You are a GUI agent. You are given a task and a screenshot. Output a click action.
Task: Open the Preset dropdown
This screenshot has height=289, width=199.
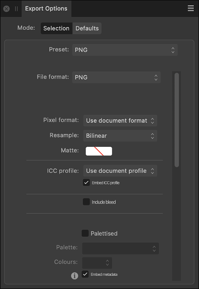pos(125,50)
